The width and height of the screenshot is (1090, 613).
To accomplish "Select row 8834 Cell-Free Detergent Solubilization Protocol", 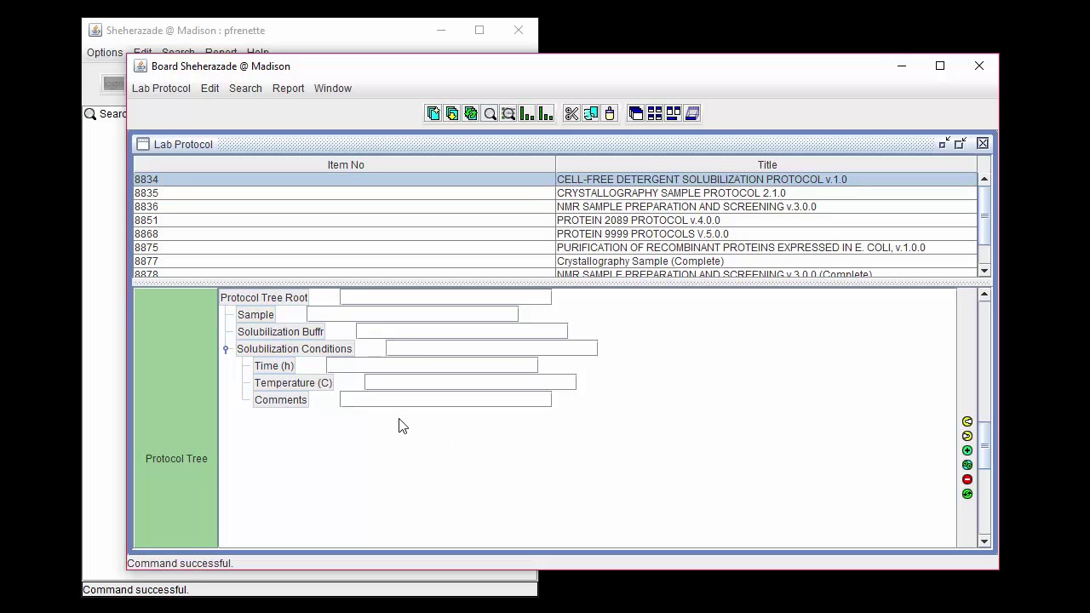I will pyautogui.click(x=555, y=180).
